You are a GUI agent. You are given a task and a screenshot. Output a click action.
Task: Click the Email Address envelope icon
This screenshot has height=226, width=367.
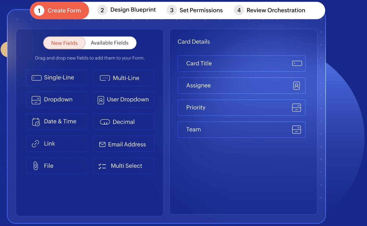point(102,144)
